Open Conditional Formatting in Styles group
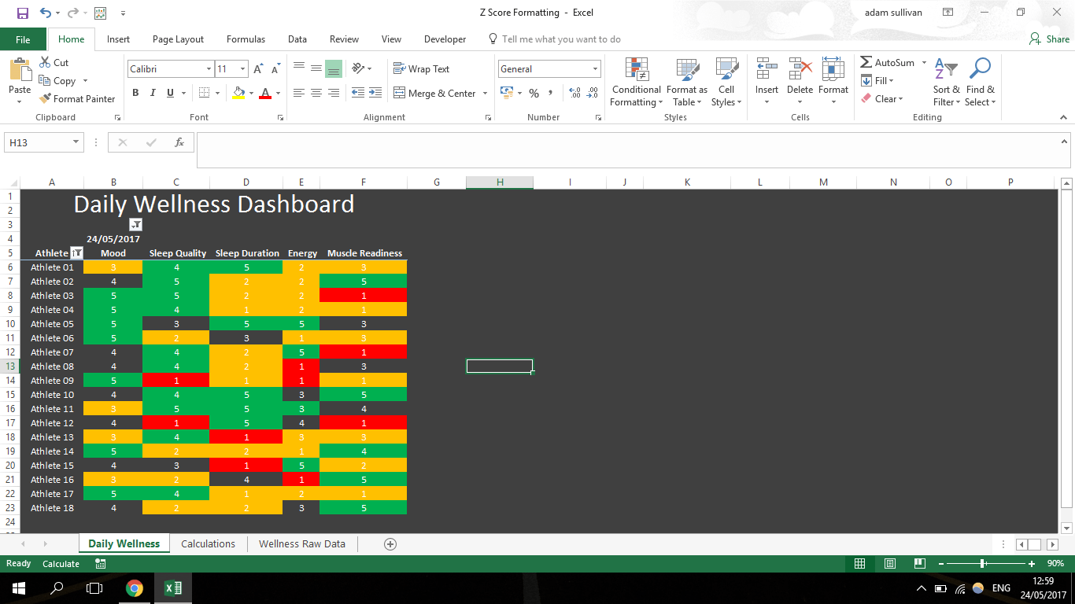This screenshot has width=1075, height=604. (637, 83)
